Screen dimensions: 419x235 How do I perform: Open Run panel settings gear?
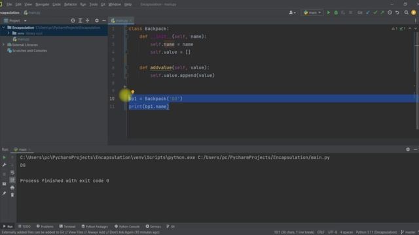pyautogui.click(x=408, y=149)
